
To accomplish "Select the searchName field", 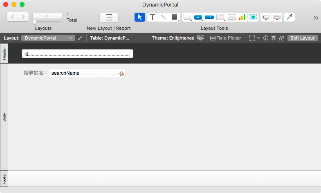I will point(87,73).
